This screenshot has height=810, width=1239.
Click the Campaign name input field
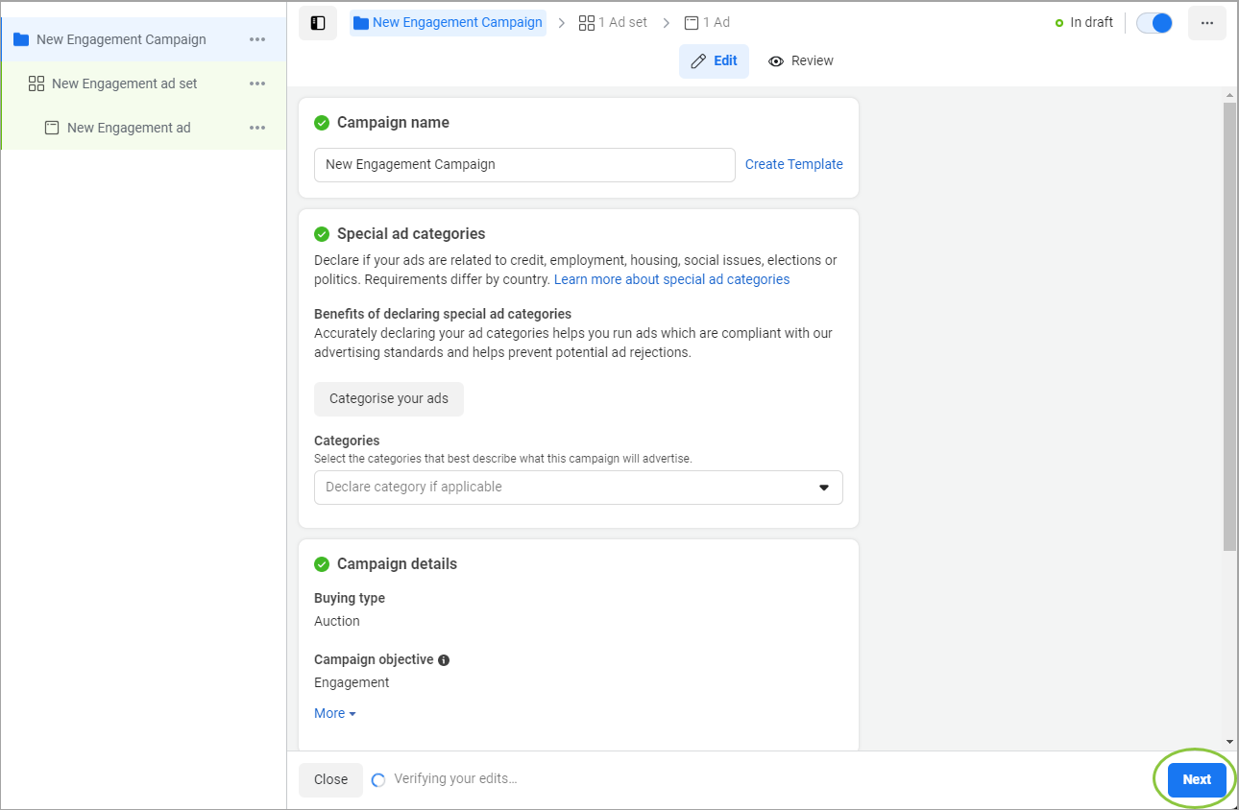[523, 164]
